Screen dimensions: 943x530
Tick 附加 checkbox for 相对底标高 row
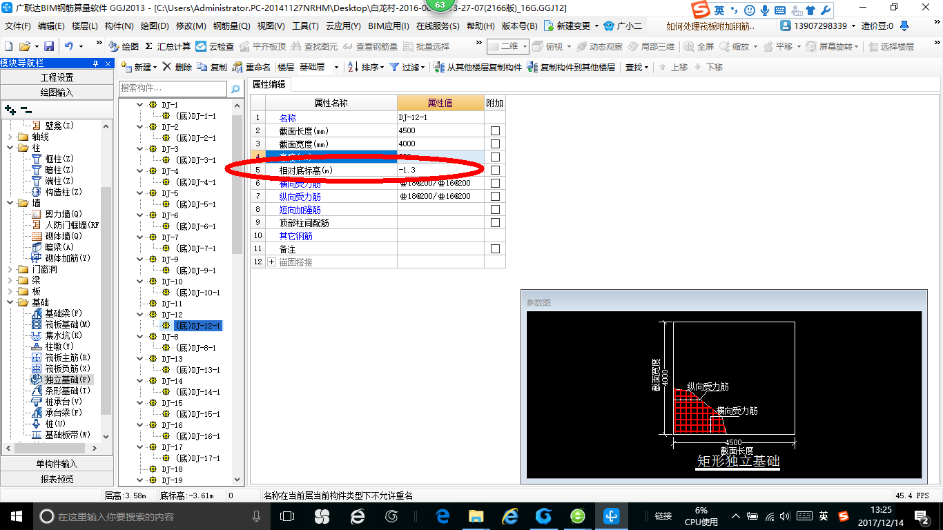pos(495,170)
